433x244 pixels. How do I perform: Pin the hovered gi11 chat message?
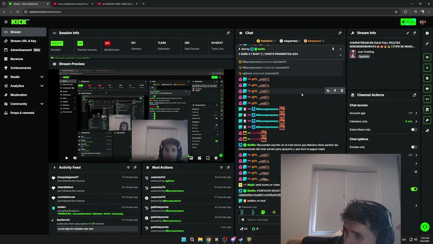(x=335, y=91)
